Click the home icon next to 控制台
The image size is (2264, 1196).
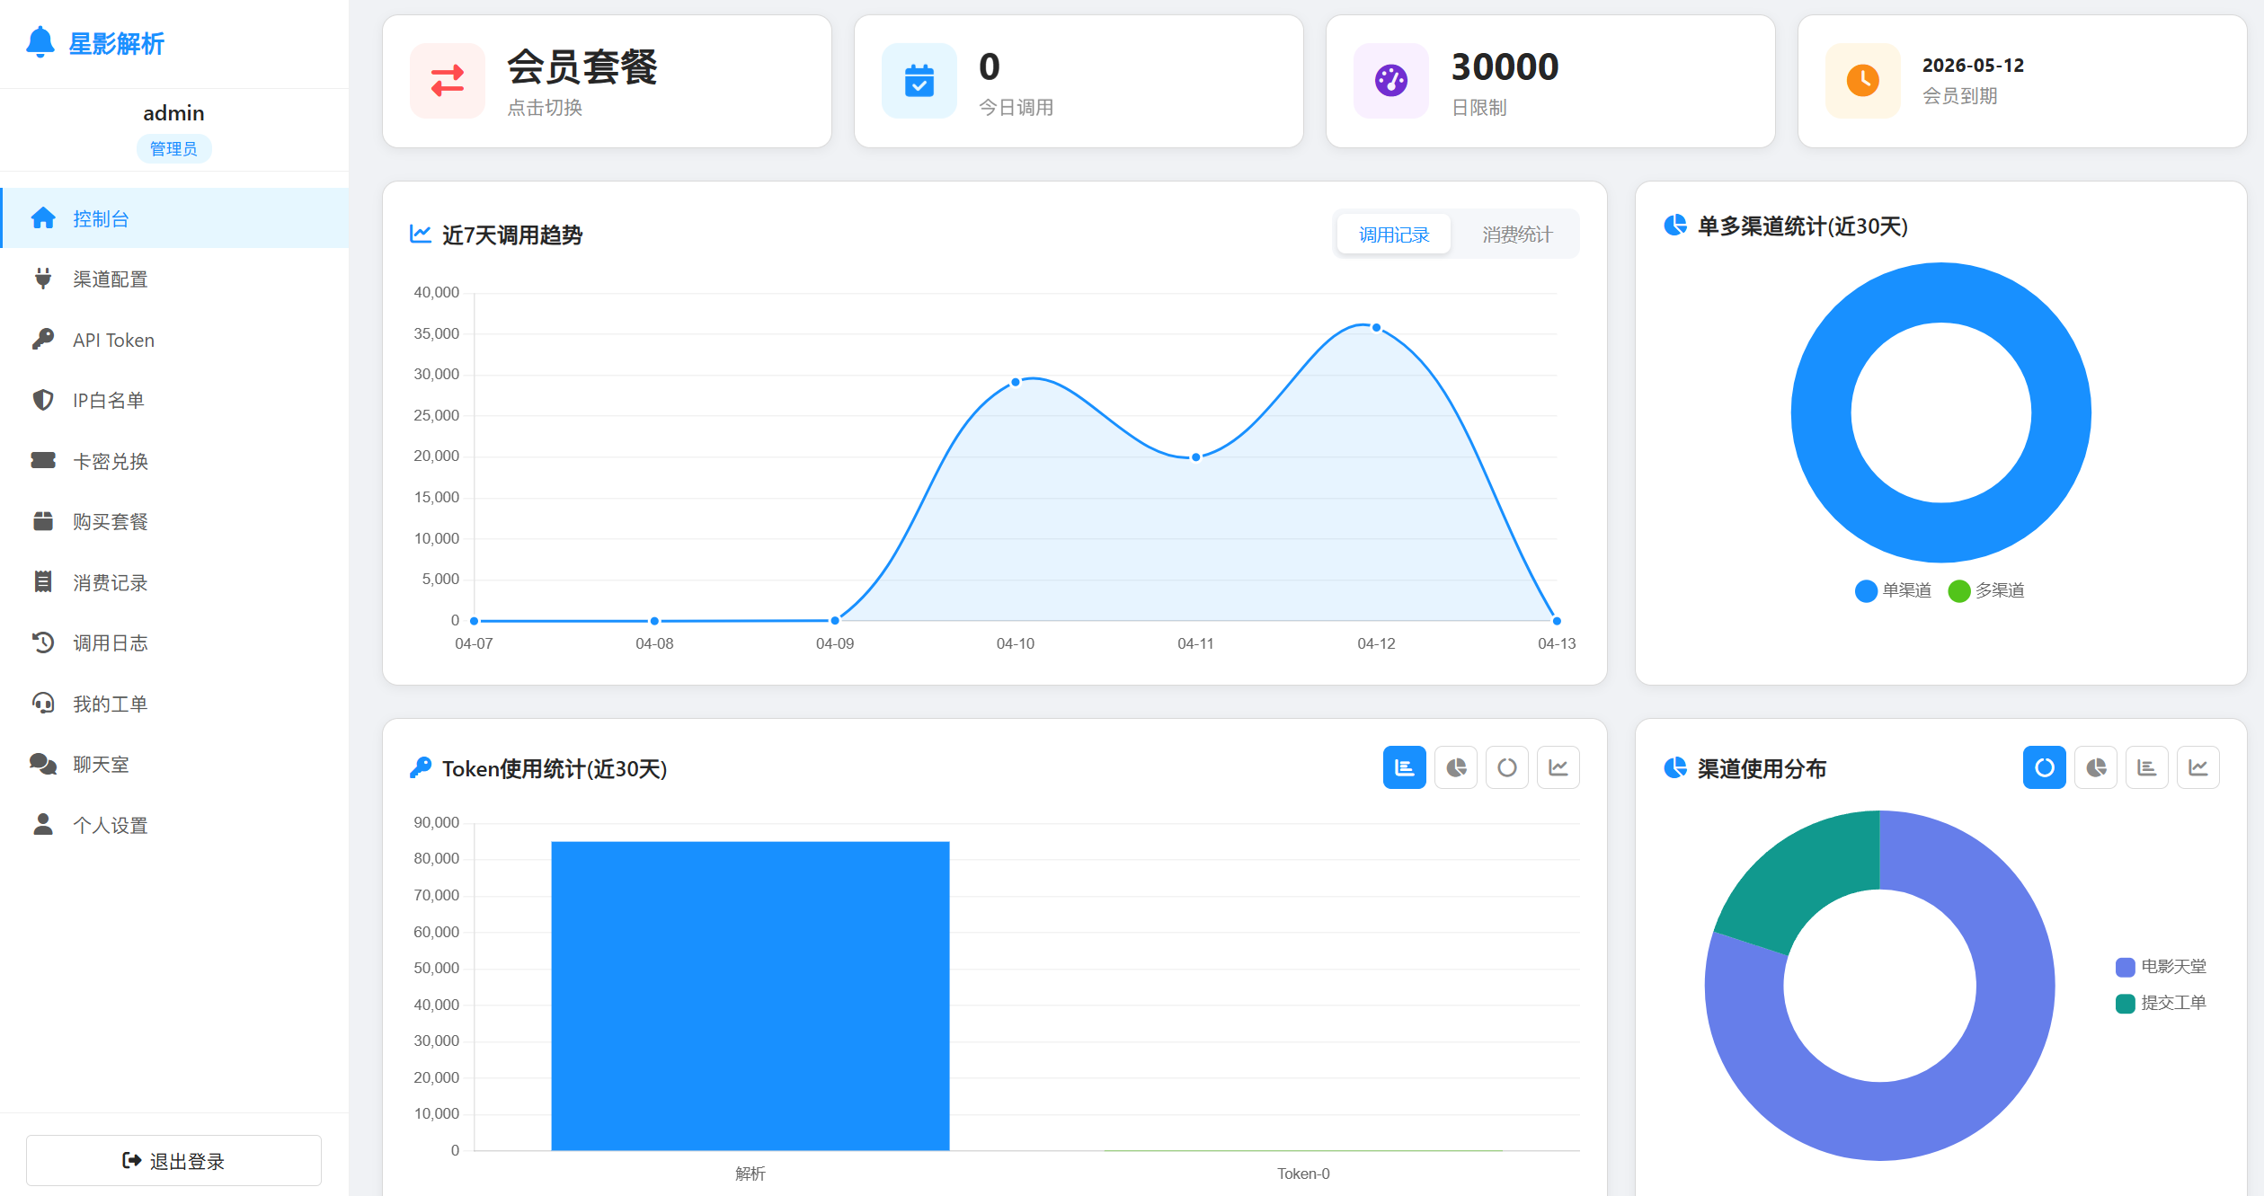43,218
